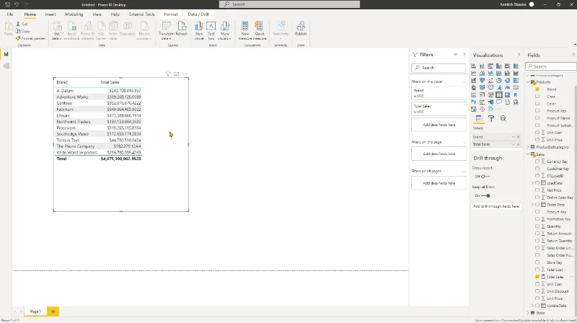Open the Data / Drill tab
The image size is (577, 323).
pos(198,14)
